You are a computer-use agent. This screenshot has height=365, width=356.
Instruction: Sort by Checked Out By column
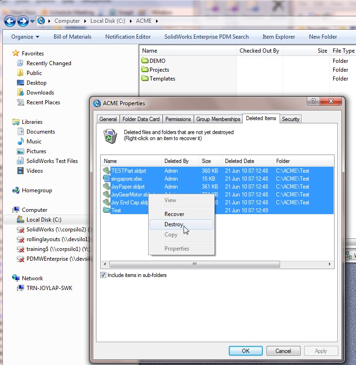[x=259, y=51]
